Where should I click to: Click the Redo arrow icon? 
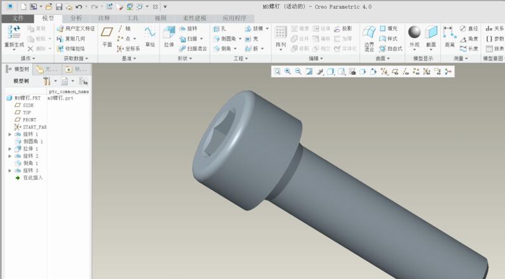(94, 6)
